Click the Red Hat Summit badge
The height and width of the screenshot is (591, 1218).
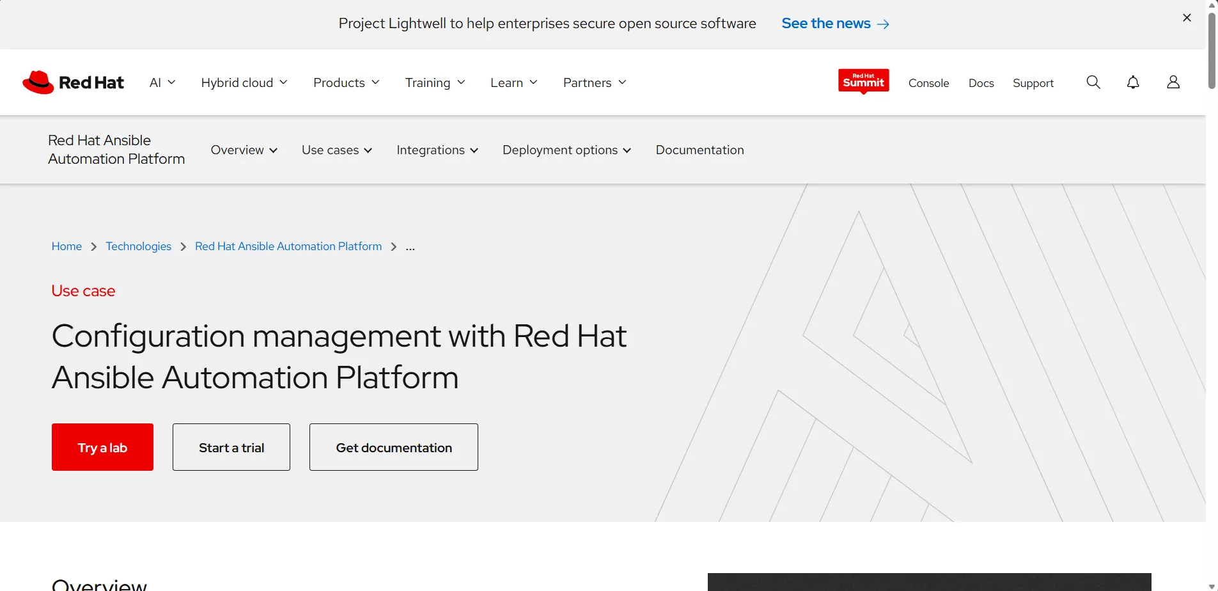864,81
